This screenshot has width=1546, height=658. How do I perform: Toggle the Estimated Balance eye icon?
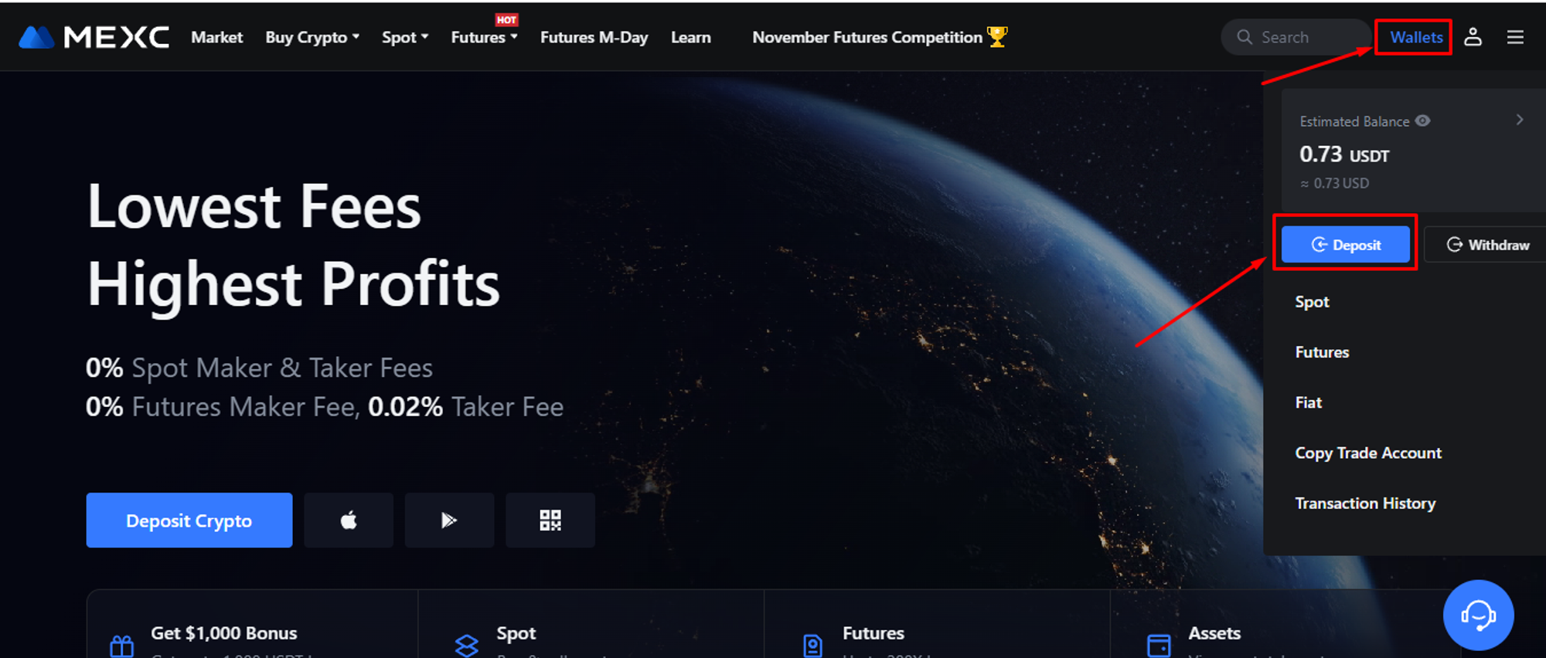point(1423,121)
